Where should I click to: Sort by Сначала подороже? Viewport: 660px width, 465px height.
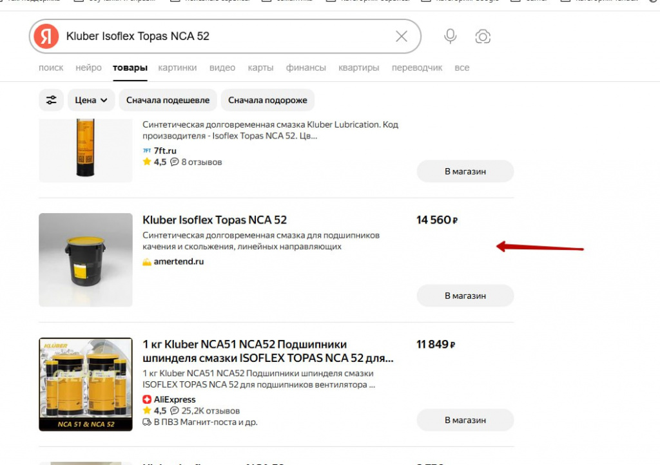pyautogui.click(x=267, y=100)
